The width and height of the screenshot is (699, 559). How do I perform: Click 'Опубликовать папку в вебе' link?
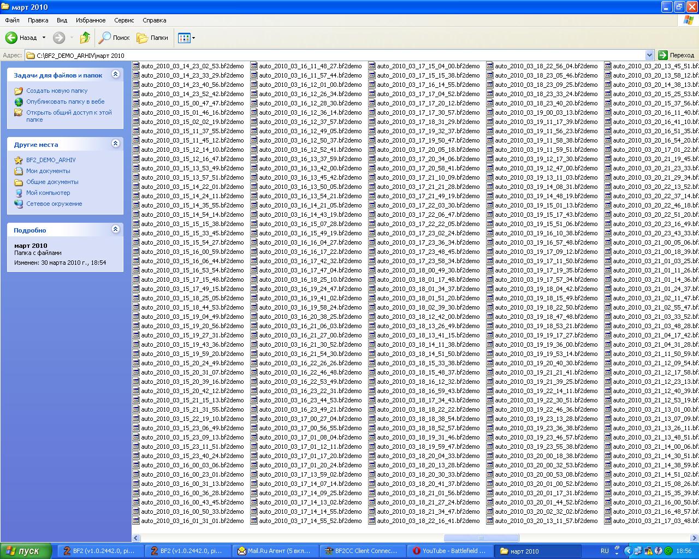(66, 102)
